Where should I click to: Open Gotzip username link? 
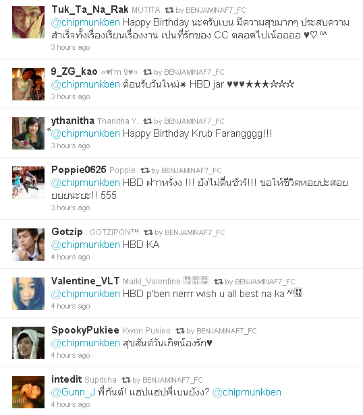pos(67,232)
